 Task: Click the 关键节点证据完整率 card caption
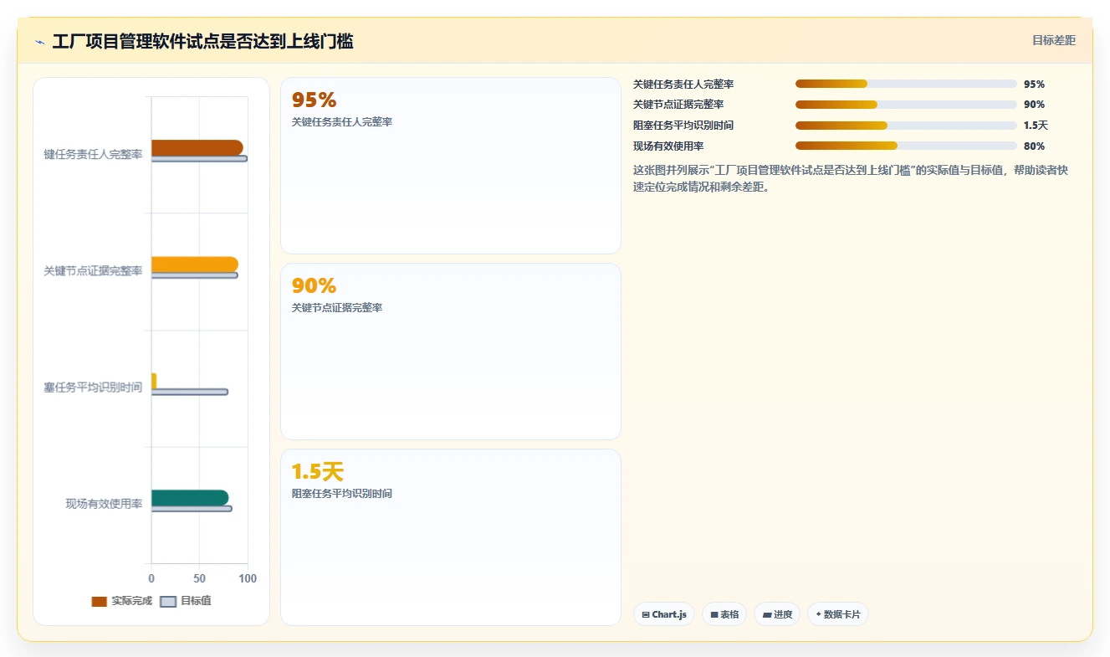337,308
